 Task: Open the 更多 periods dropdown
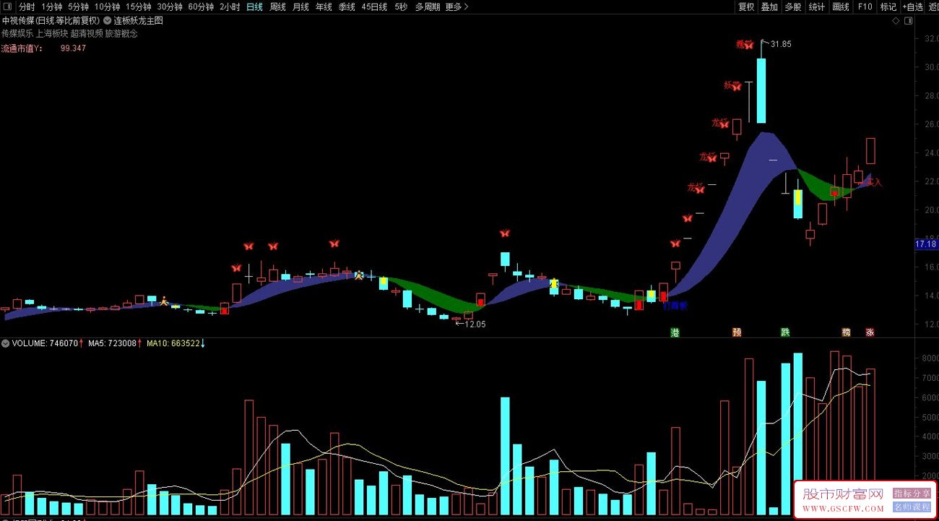456,7
